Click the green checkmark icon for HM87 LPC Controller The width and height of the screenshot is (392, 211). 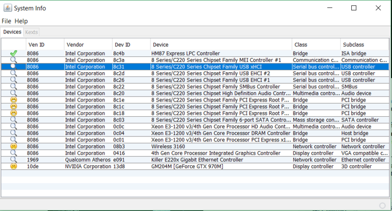[14, 53]
